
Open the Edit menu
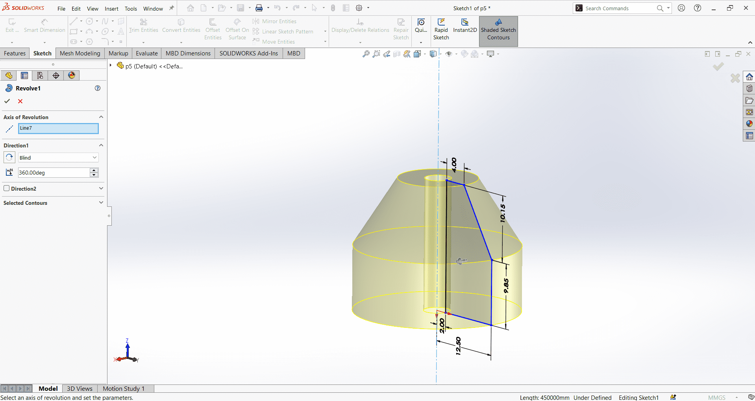coord(76,9)
